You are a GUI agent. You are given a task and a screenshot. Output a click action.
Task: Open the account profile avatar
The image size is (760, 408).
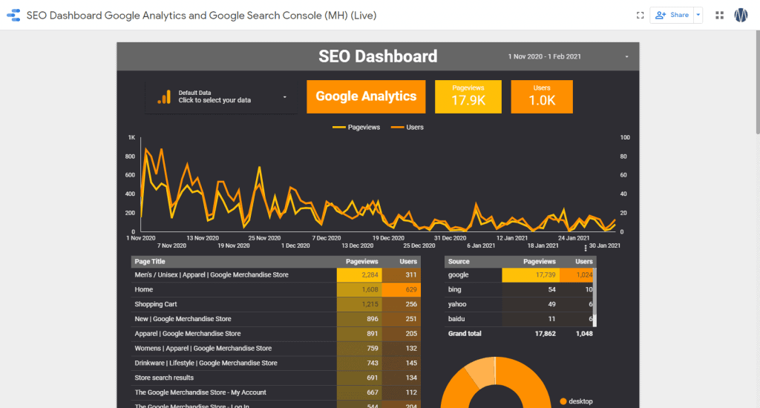[741, 16]
